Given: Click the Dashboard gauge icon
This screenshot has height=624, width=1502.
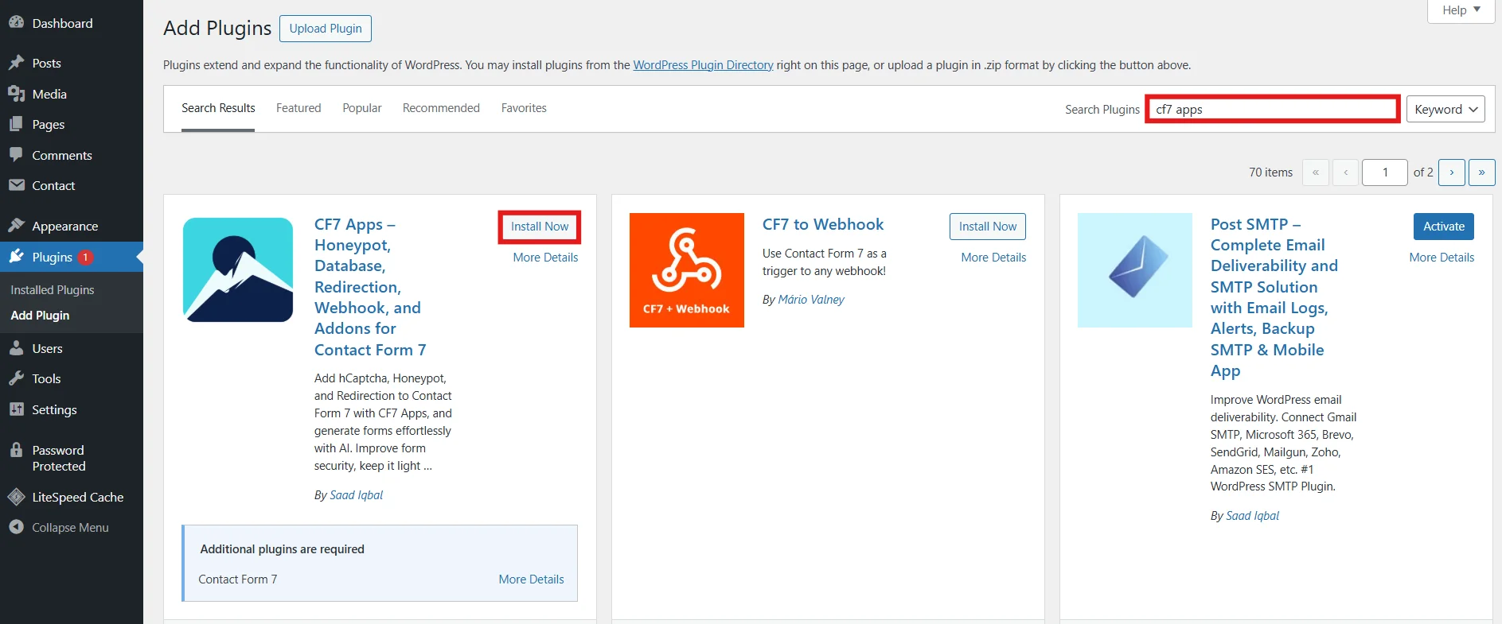Looking at the screenshot, I should click(x=16, y=23).
